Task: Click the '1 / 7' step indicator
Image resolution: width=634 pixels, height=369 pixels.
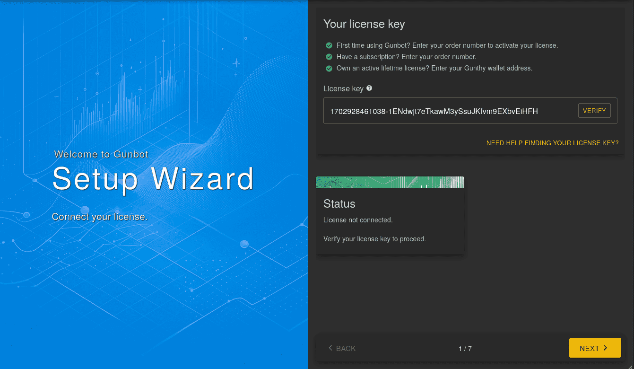Action: [465, 349]
